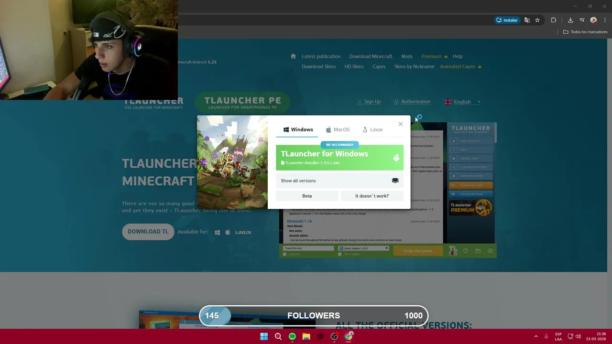This screenshot has height=344, width=612.
Task: Open the Todos los marcadores folder
Action: click(x=585, y=32)
